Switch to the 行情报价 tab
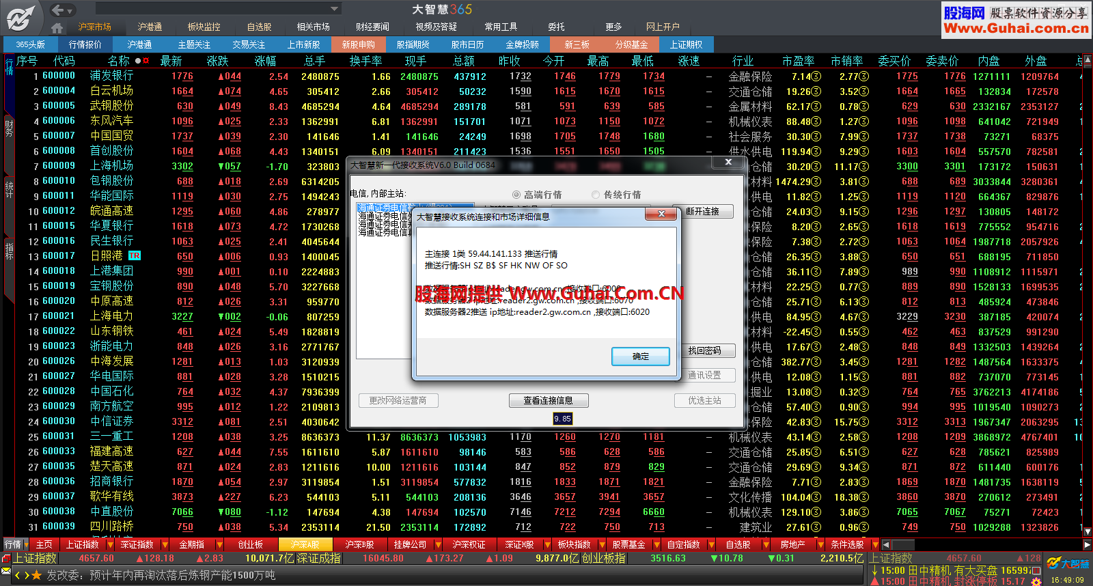1093x586 pixels. pyautogui.click(x=85, y=44)
